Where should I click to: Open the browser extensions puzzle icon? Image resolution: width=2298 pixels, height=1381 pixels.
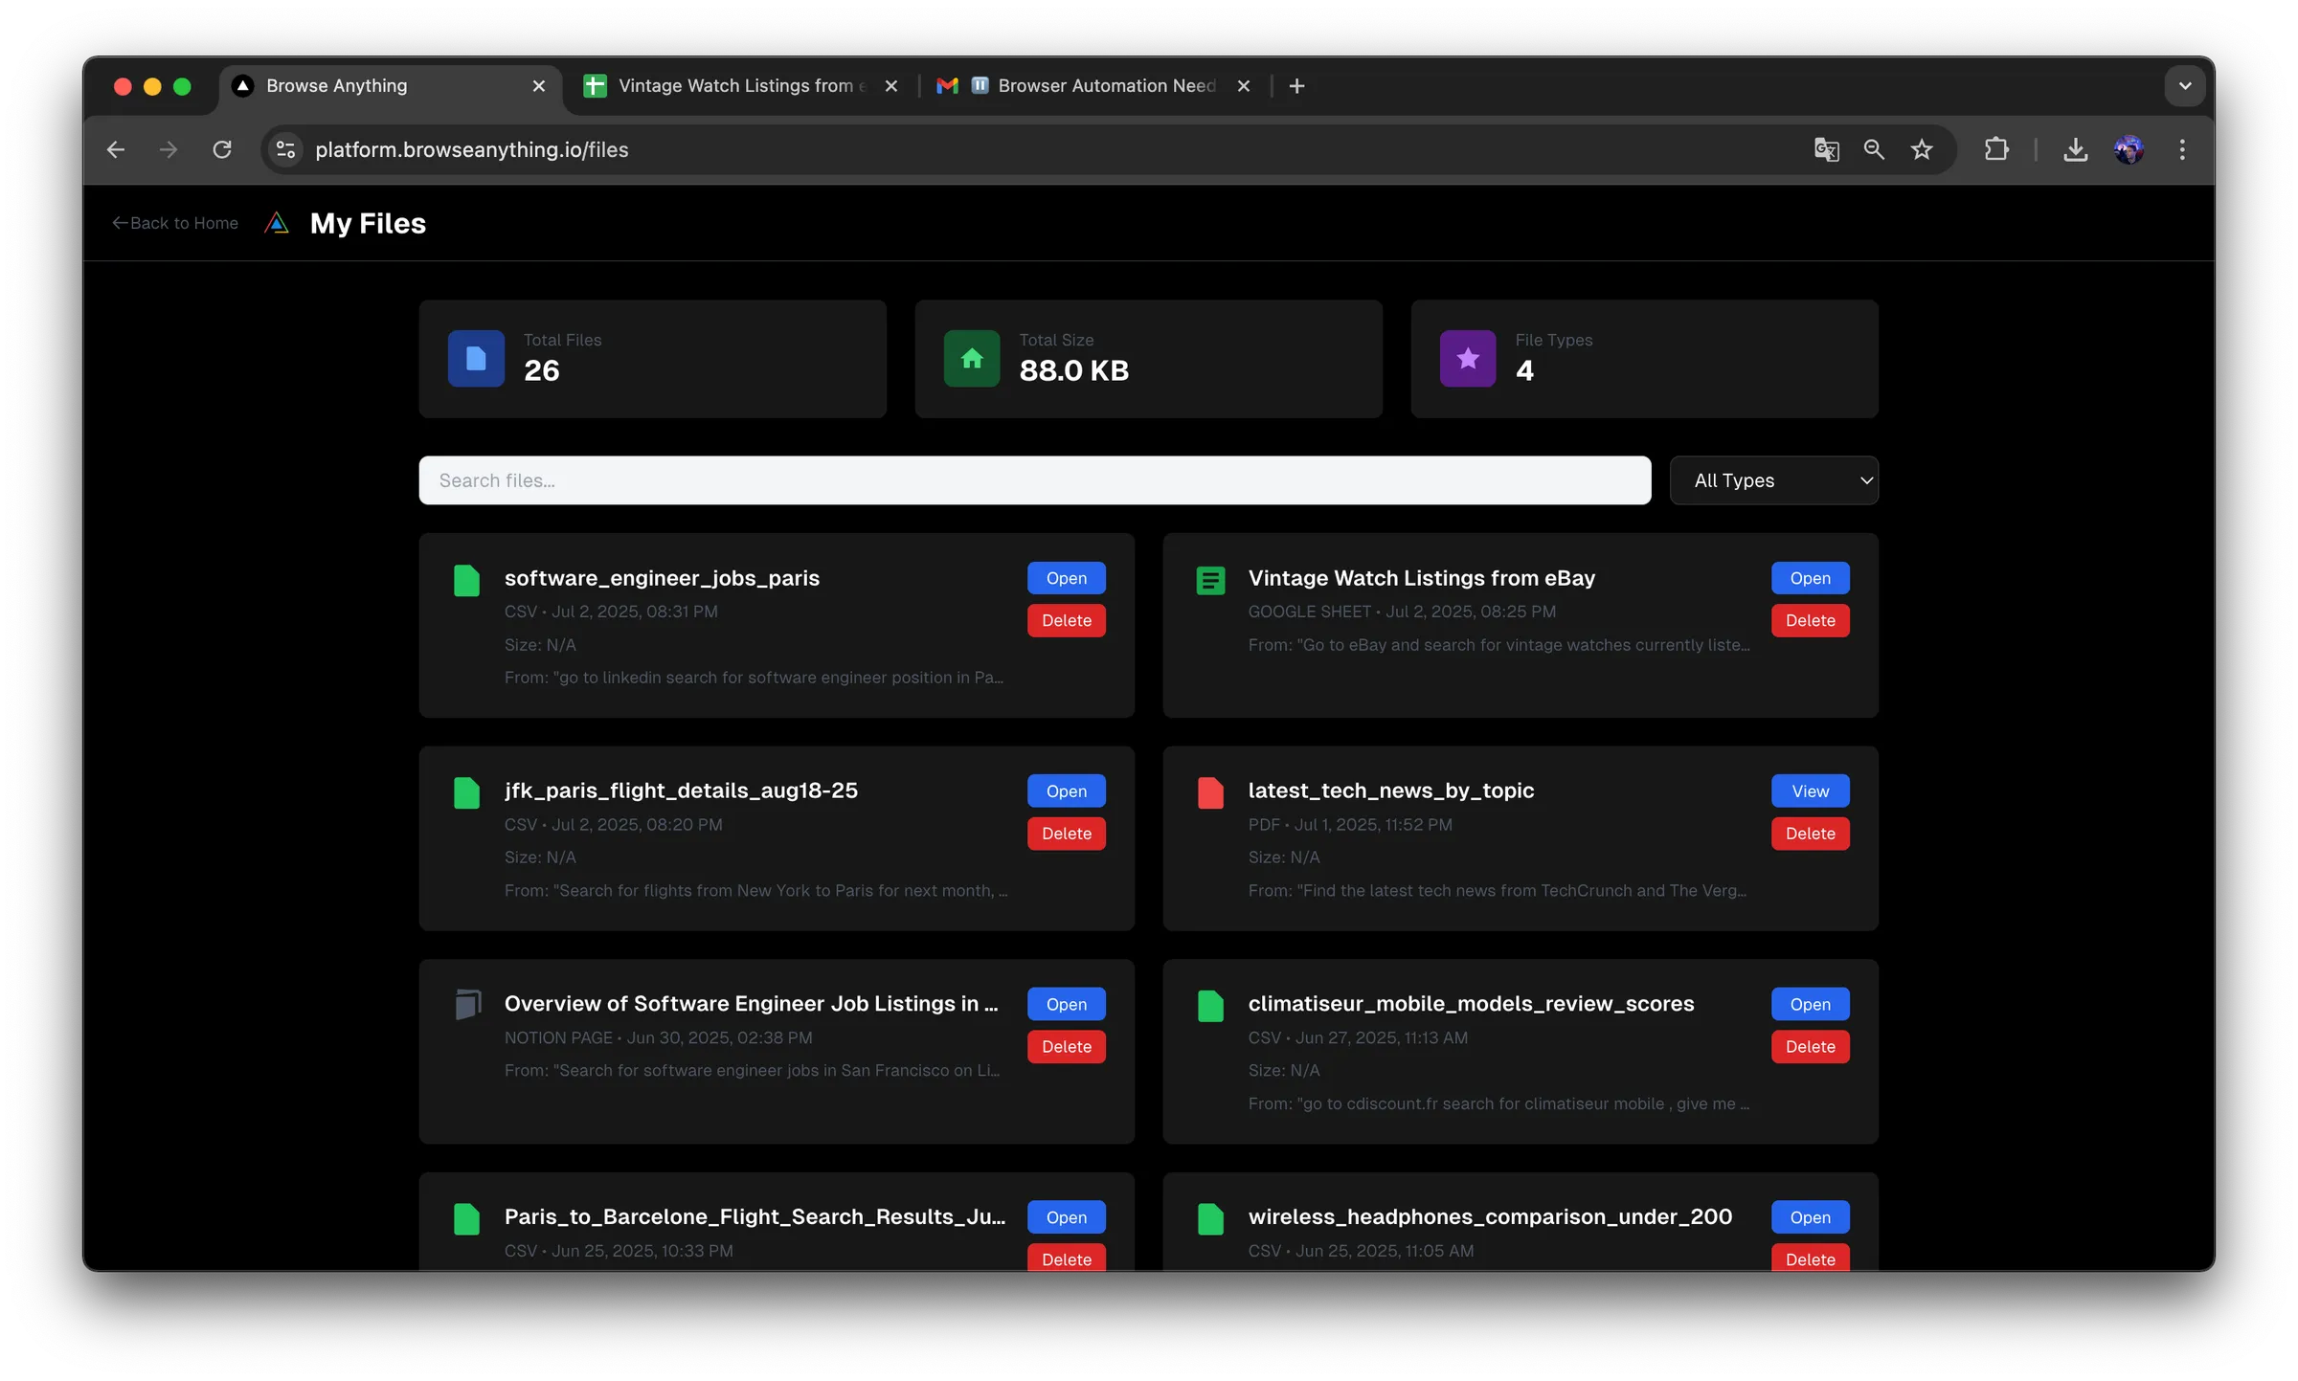click(1996, 149)
